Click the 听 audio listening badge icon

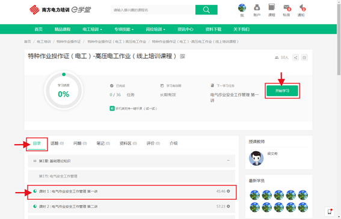(112, 109)
